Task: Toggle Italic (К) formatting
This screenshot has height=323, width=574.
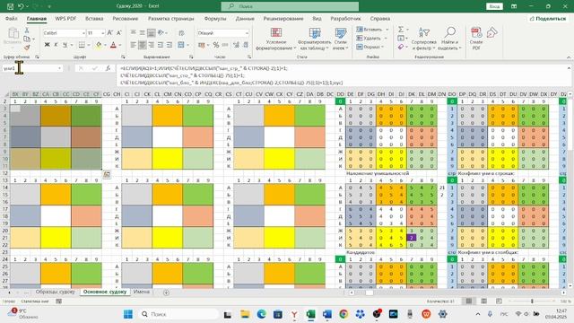Action: [56, 45]
